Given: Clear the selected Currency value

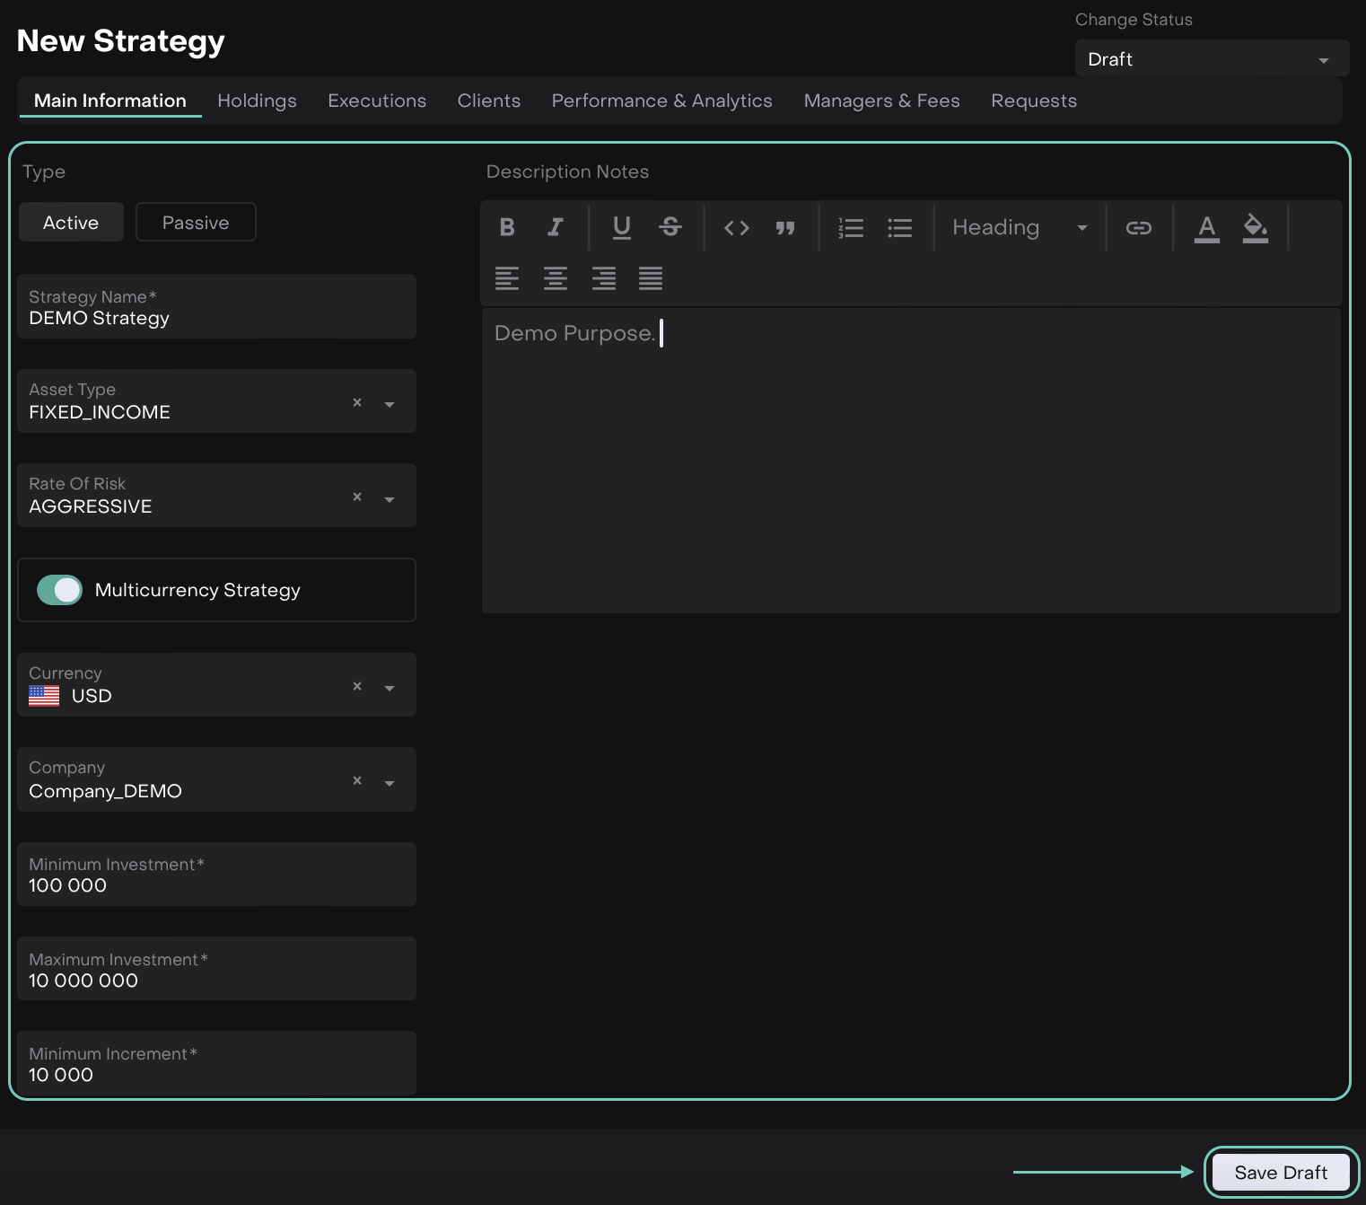Looking at the screenshot, I should [x=357, y=686].
